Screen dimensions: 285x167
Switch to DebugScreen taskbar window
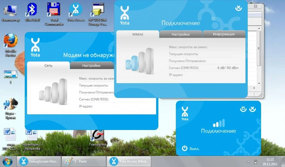[39, 161]
